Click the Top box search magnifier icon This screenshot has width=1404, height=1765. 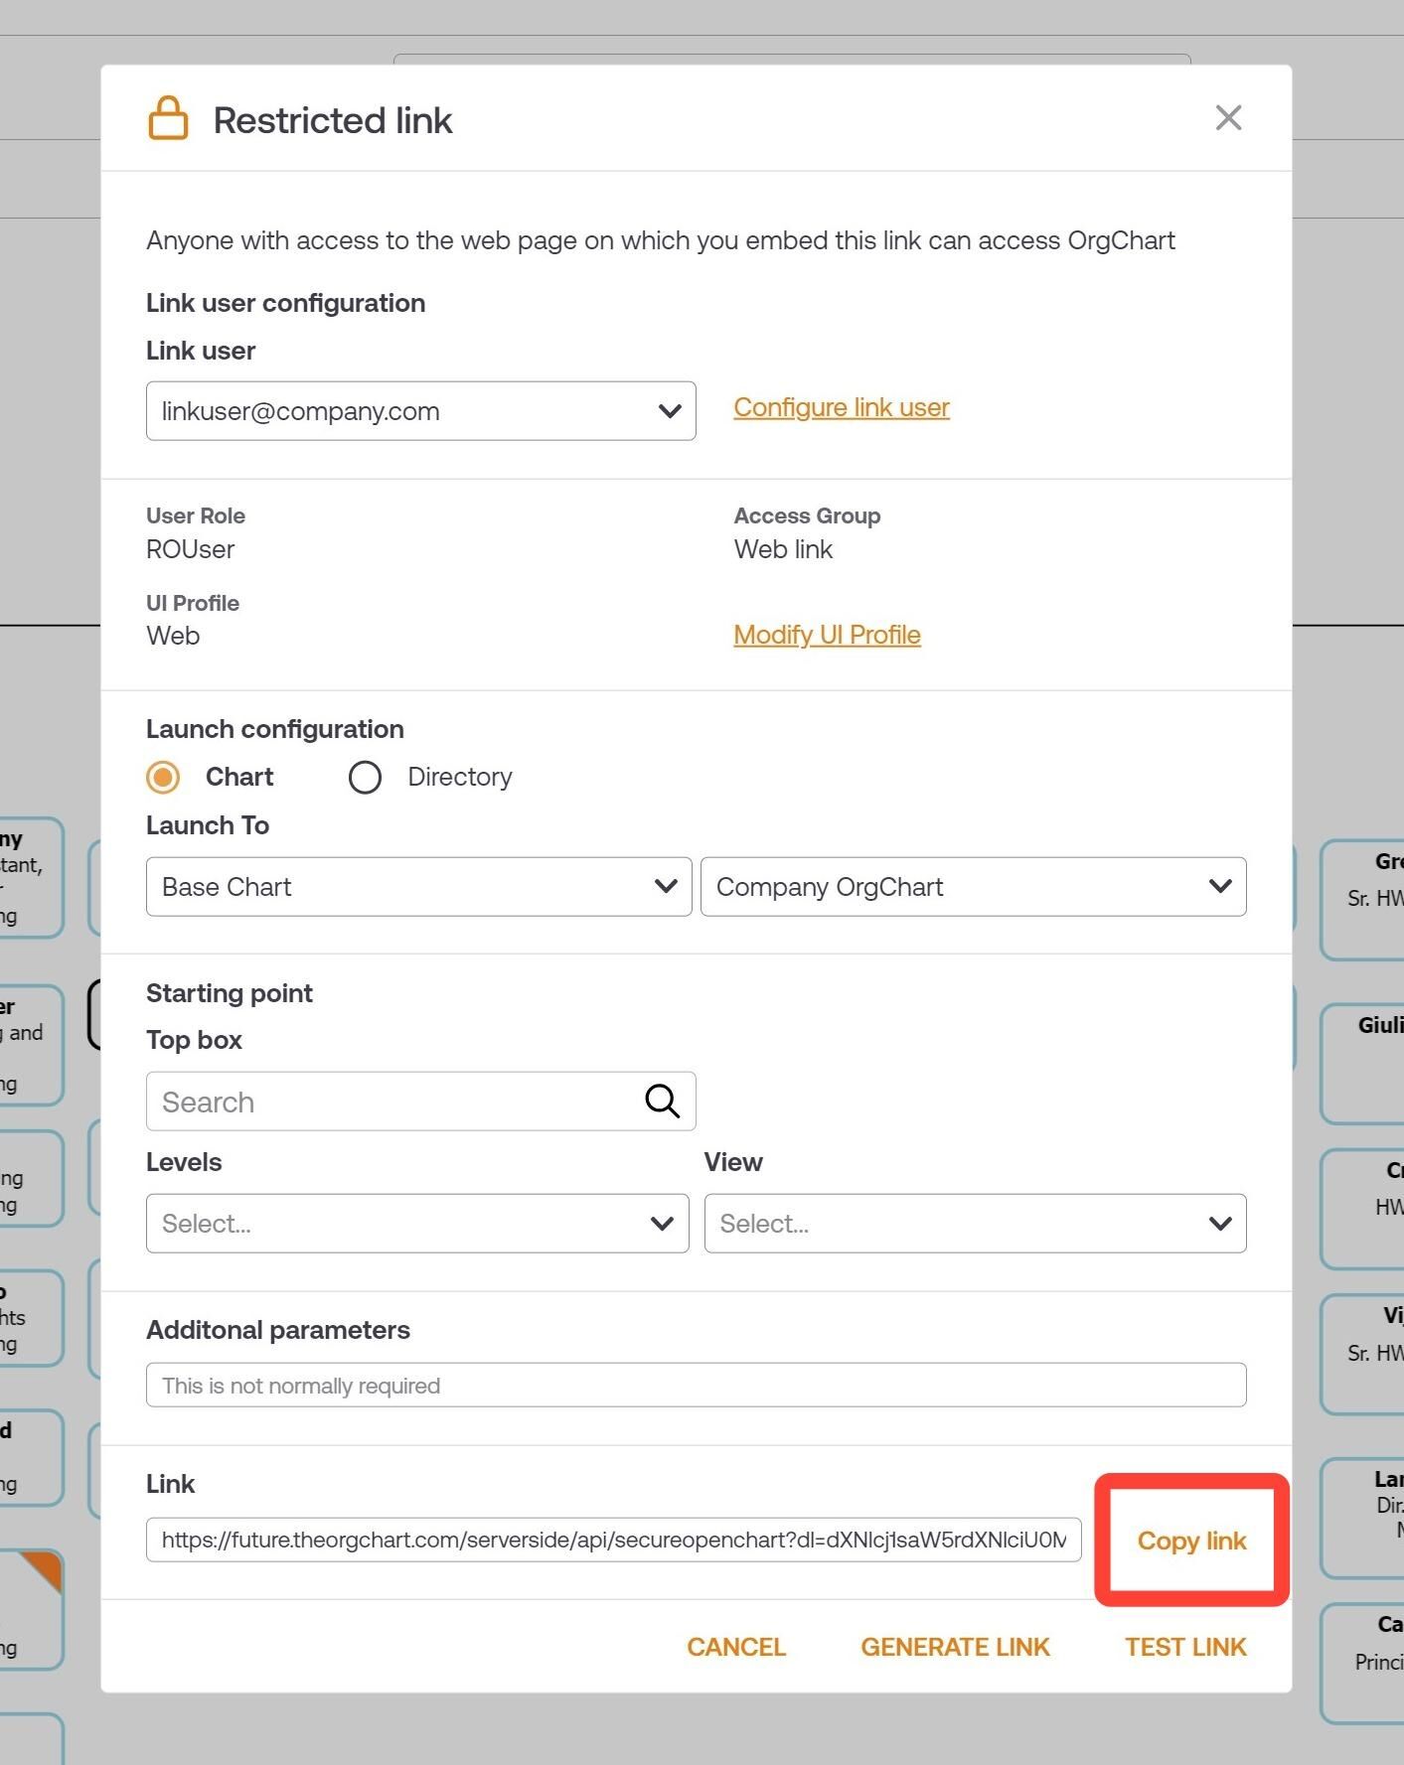click(662, 1101)
